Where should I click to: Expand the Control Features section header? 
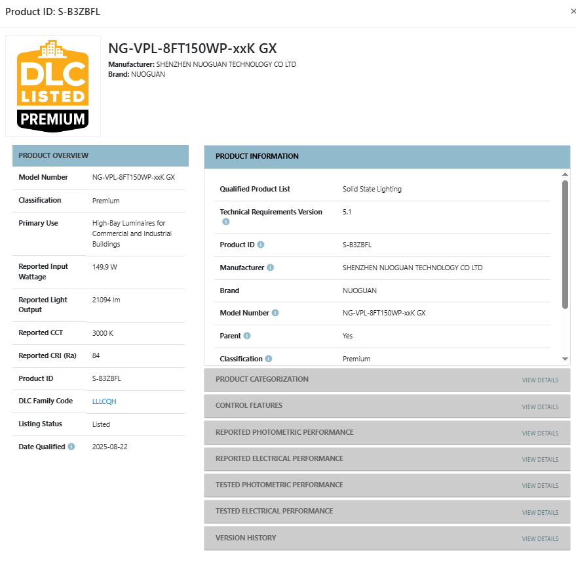pyautogui.click(x=387, y=406)
